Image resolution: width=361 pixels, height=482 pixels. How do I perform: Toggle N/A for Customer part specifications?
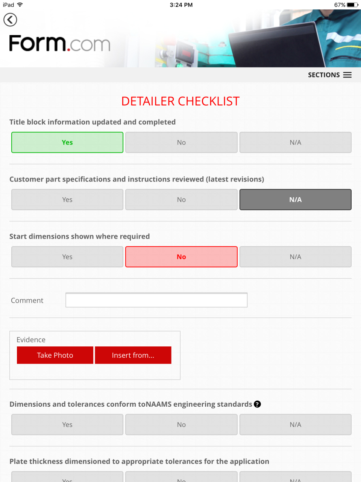[x=295, y=200]
